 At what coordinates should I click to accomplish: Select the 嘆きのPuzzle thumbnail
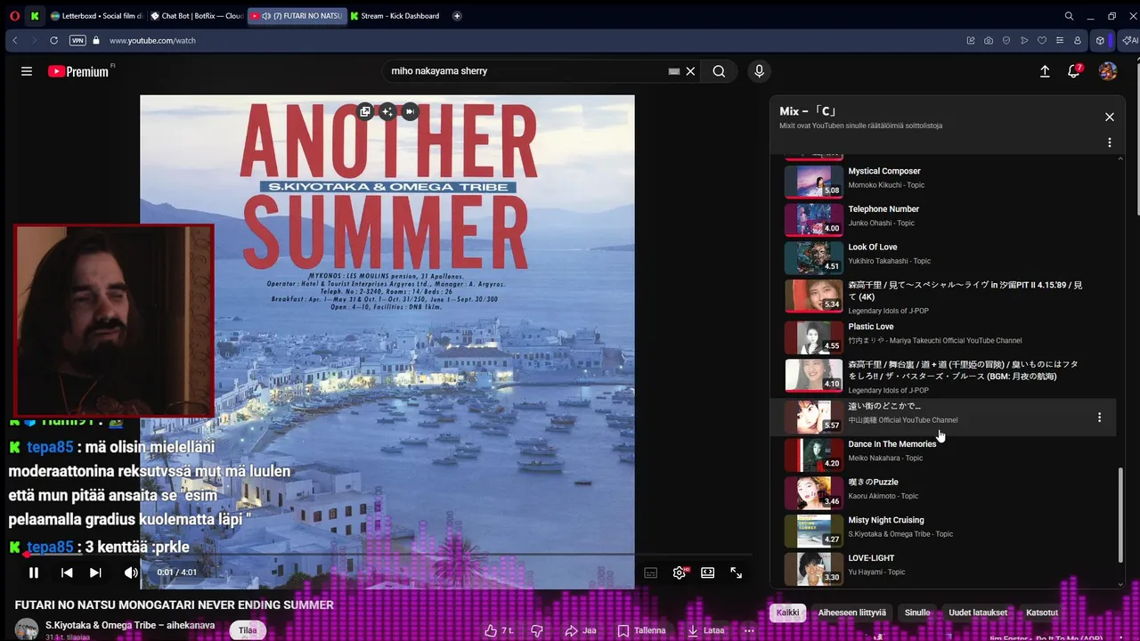pyautogui.click(x=813, y=492)
